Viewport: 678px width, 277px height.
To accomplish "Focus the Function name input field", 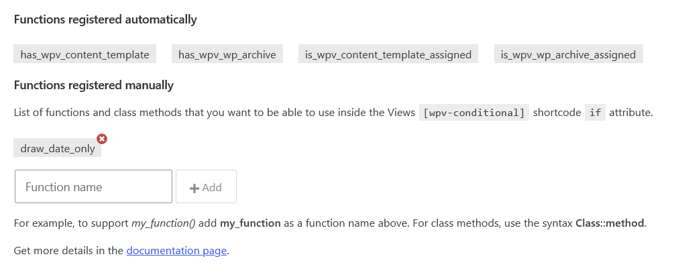I will point(93,186).
